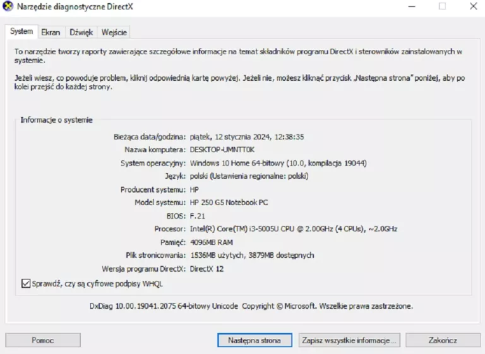Click the DirectX 12 version value
Viewport: 485px width, 354px height.
point(207,269)
